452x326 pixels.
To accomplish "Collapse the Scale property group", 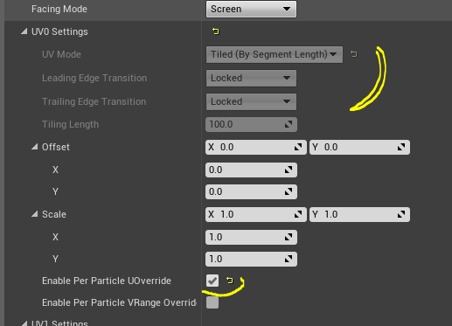I will tap(35, 214).
